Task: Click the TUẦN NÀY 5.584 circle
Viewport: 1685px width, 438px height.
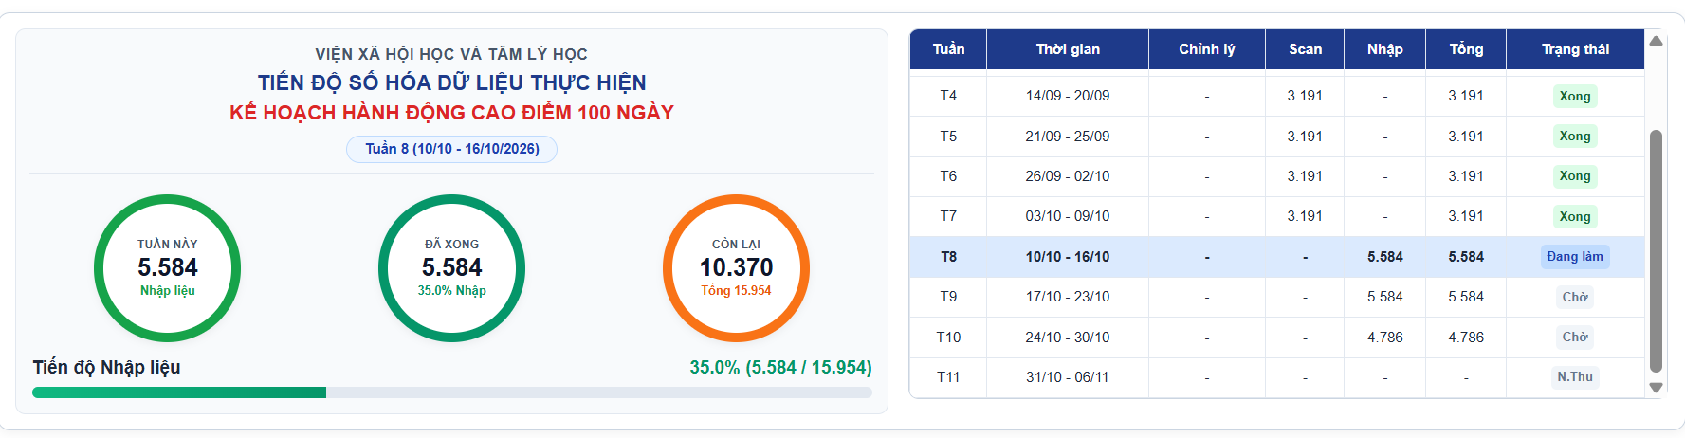Action: pos(168,268)
